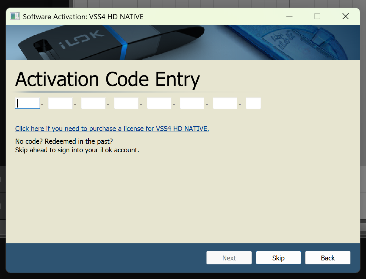Click the second activation code field
The height and width of the screenshot is (279, 366).
[x=60, y=103]
